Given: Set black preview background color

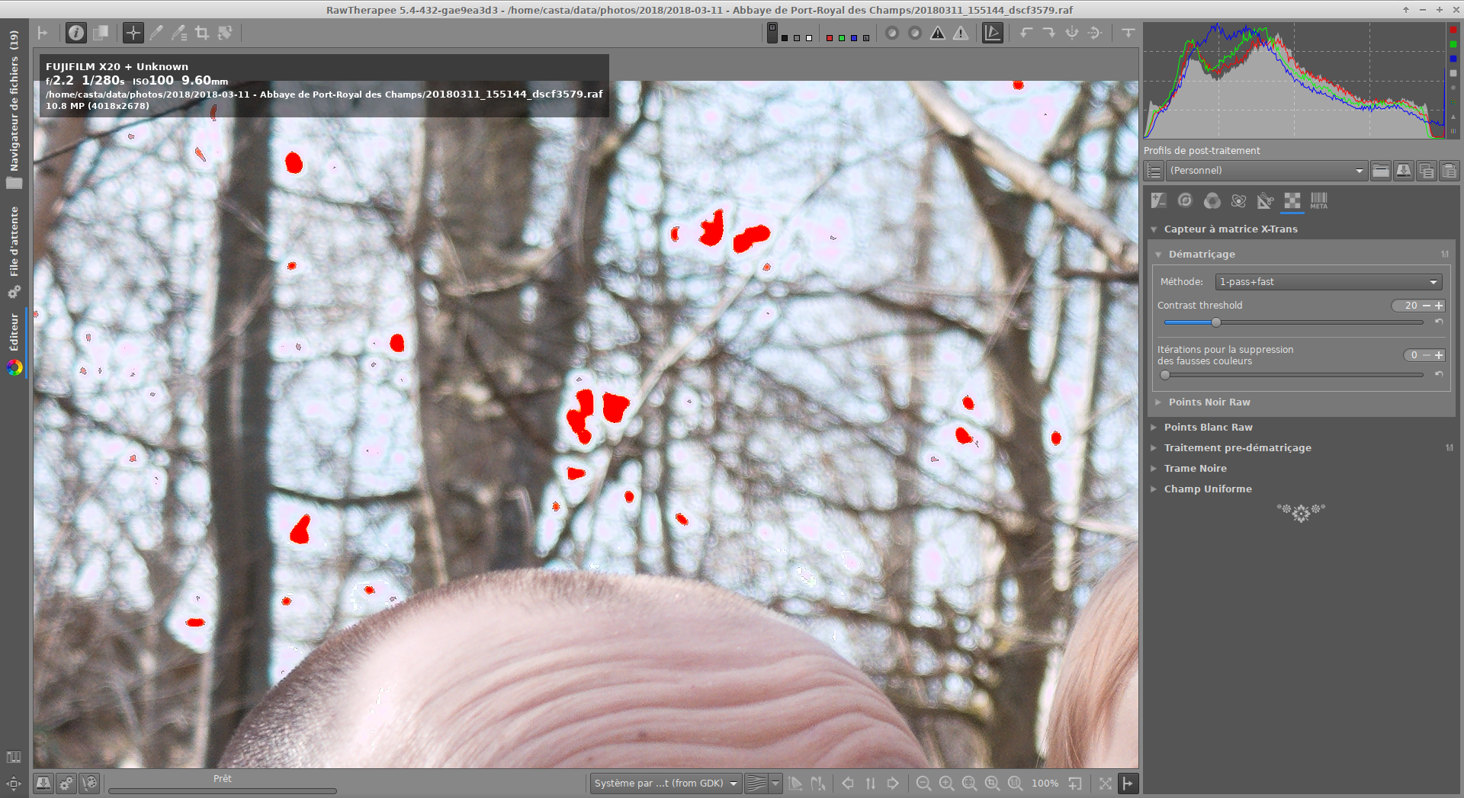Looking at the screenshot, I should 785,37.
